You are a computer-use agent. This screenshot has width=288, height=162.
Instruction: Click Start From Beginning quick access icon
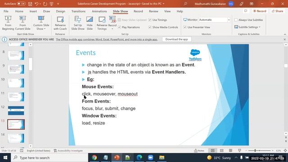pyautogui.click(x=52, y=4)
